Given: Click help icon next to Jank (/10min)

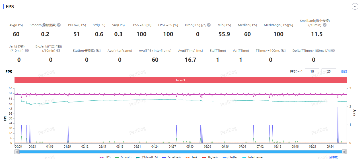Looking at the screenshot, I should [x=27, y=51].
